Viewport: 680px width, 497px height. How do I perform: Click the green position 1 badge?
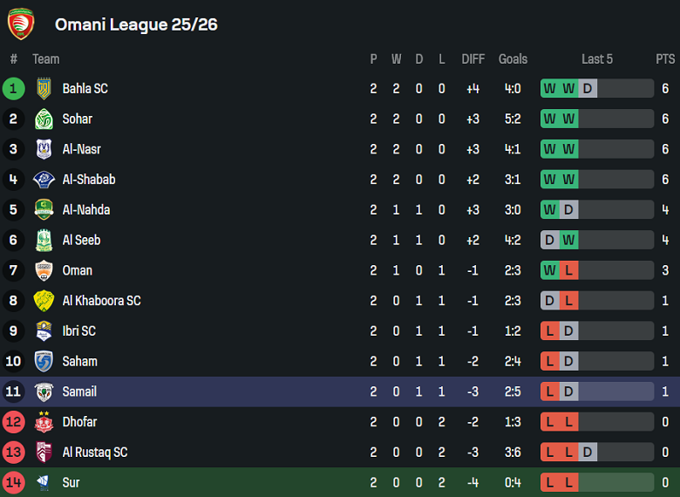pyautogui.click(x=13, y=88)
